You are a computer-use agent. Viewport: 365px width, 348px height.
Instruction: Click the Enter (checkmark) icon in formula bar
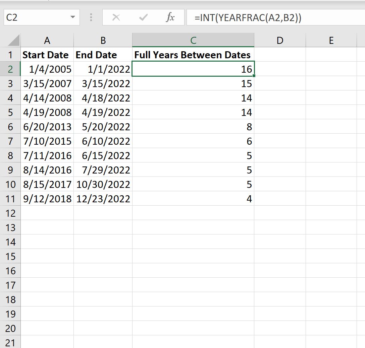(x=143, y=17)
